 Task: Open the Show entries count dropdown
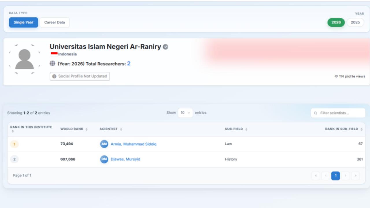point(185,113)
